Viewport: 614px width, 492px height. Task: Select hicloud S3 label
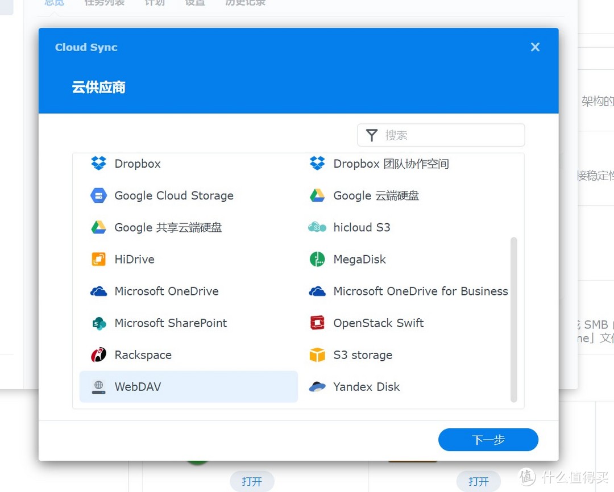coord(362,227)
